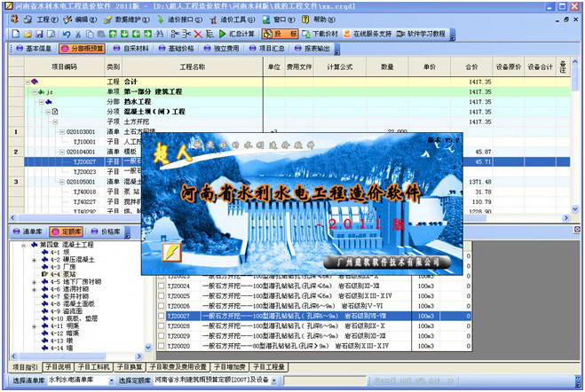The image size is (585, 392).
Task: Open the 子目工料机 bottom tab
Action: 94,367
